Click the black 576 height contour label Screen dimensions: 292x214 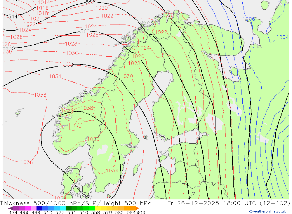tap(57, 117)
